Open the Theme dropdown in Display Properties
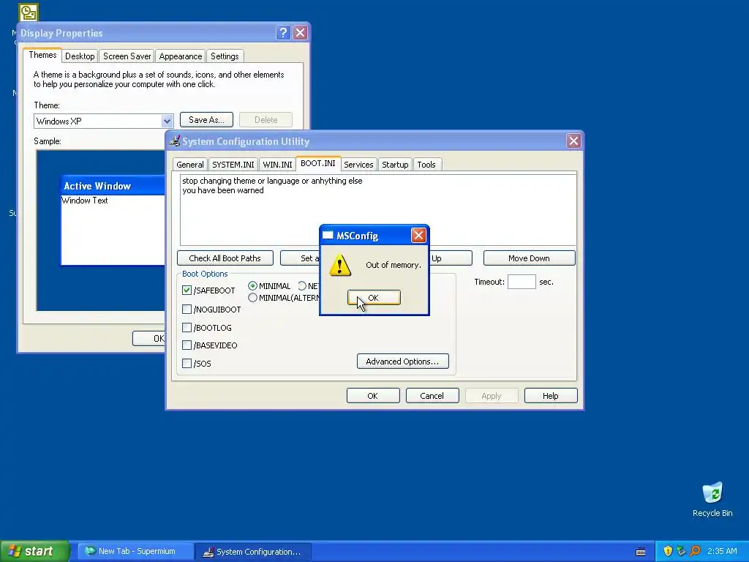Viewport: 749px width, 562px height. coord(167,121)
